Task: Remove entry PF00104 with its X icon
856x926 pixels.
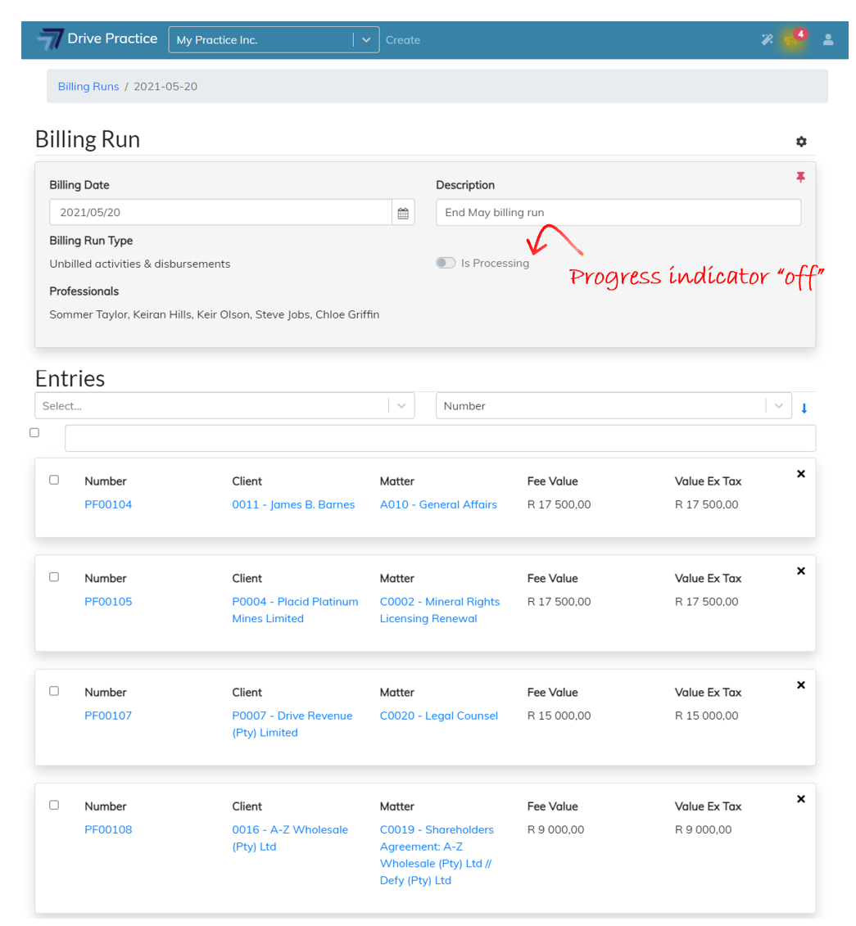Action: pyautogui.click(x=801, y=473)
